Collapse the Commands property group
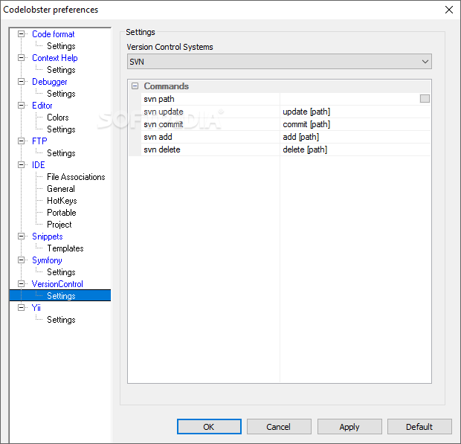This screenshot has width=461, height=444. click(135, 86)
